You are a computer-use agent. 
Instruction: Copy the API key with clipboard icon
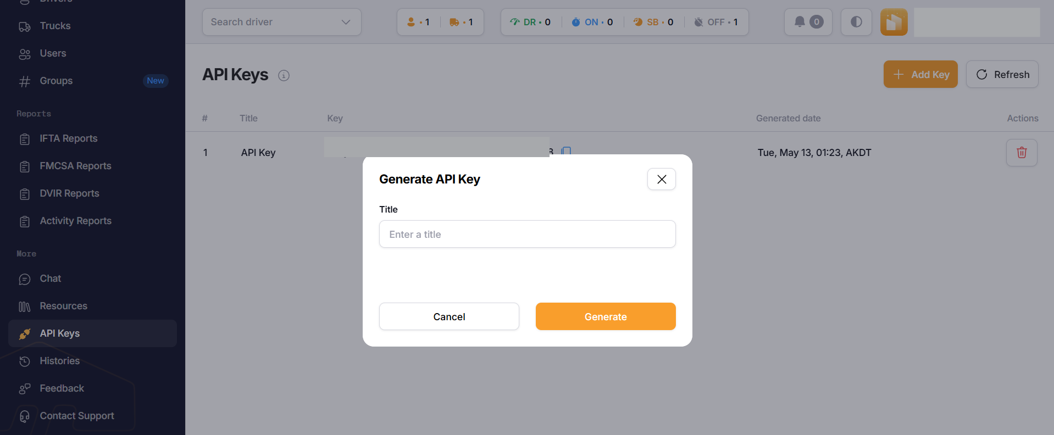coord(566,151)
